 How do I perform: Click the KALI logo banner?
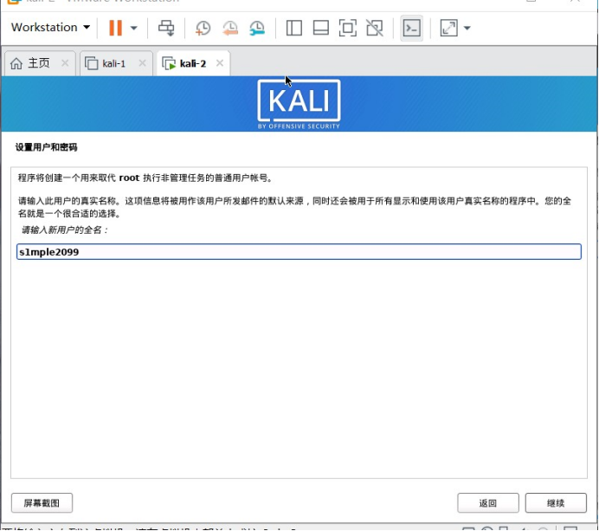point(299,104)
